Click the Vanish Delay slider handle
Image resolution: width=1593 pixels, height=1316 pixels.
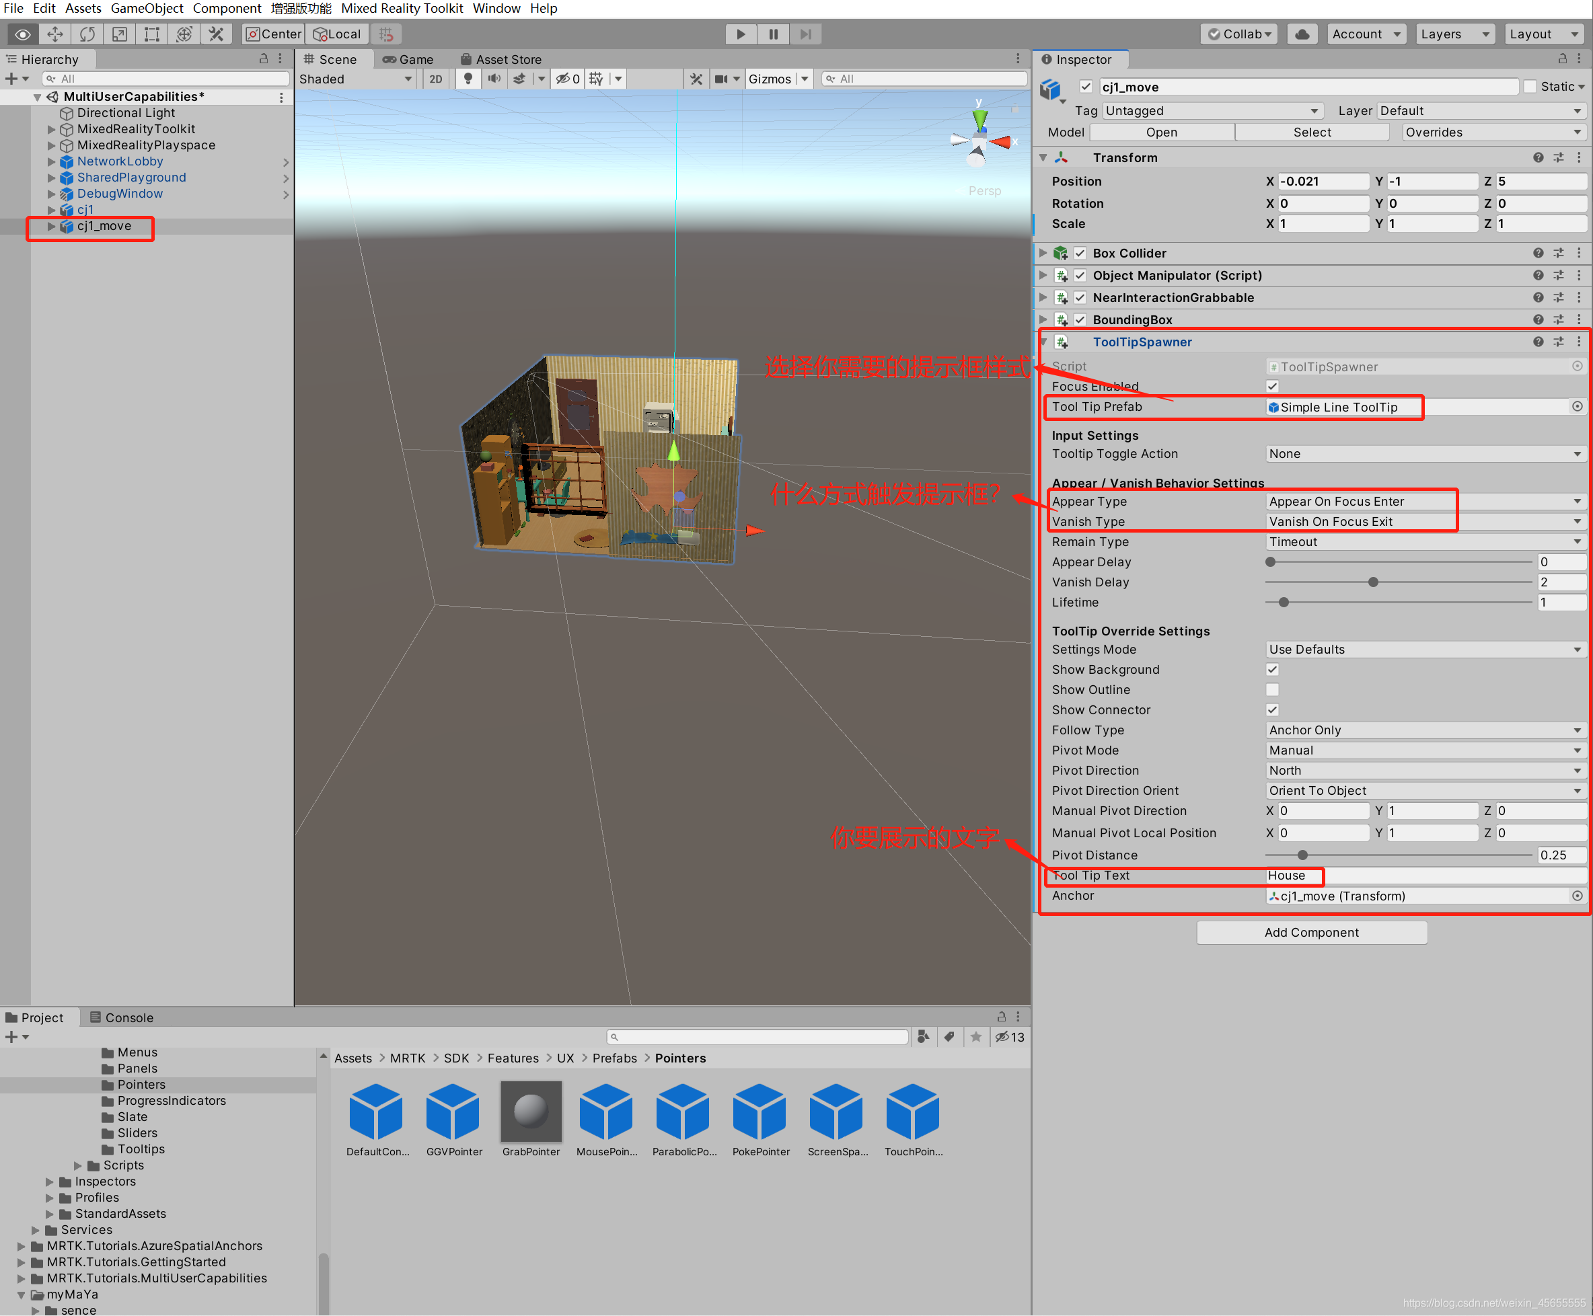click(1372, 582)
